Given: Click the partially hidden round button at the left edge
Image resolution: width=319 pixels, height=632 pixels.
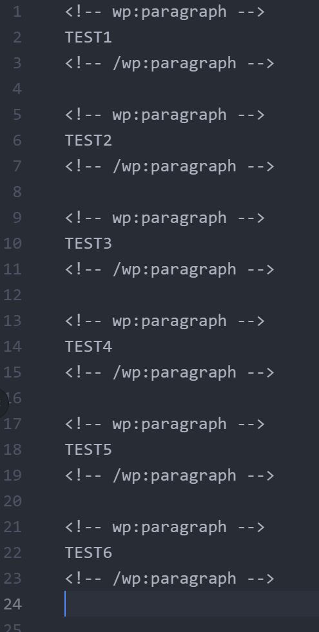Looking at the screenshot, I should (x=3, y=402).
